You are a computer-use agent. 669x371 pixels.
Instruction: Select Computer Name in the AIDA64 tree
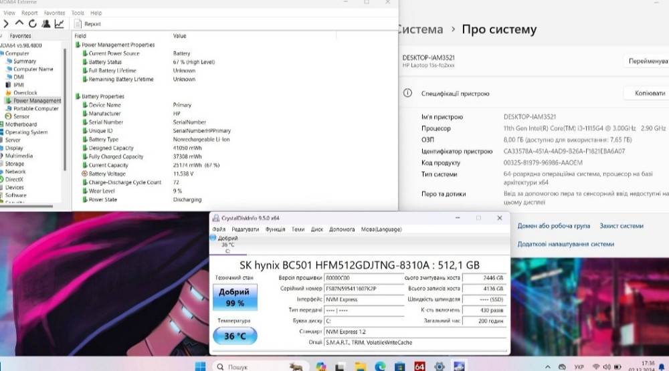click(x=33, y=69)
